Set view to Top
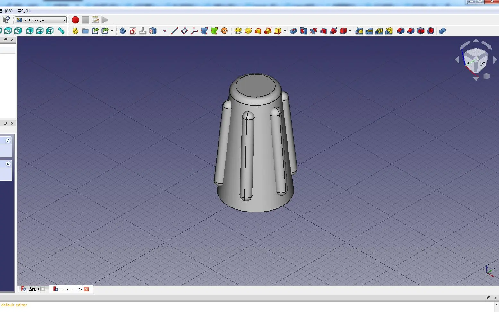499x312 pixels. [x=8, y=31]
